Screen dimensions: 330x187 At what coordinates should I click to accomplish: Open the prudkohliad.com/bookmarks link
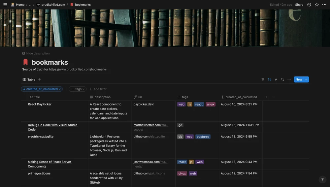click(x=78, y=69)
